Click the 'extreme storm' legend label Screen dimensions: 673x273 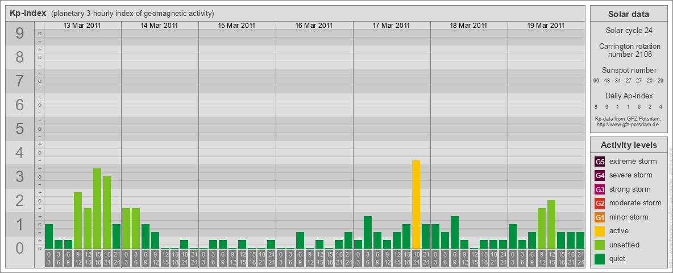(x=633, y=162)
